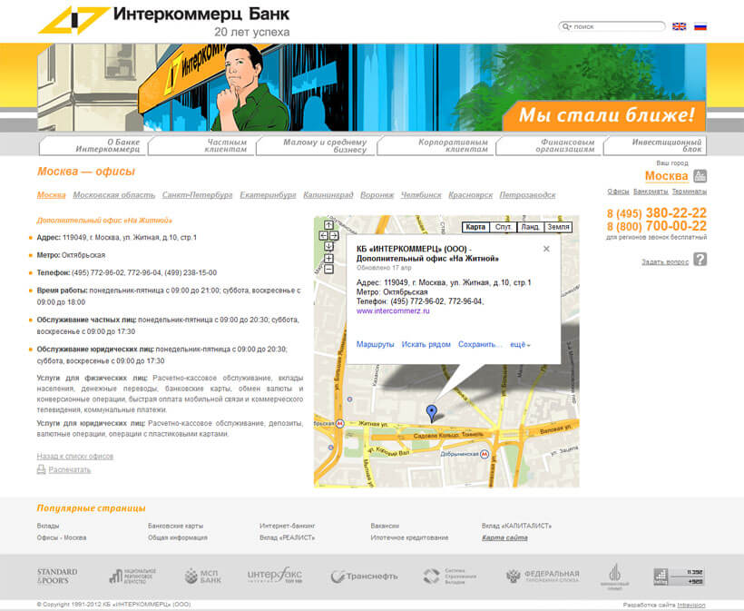Click Маршруты in the map popup
Viewport: 744px width, 611px height.
pyautogui.click(x=376, y=345)
